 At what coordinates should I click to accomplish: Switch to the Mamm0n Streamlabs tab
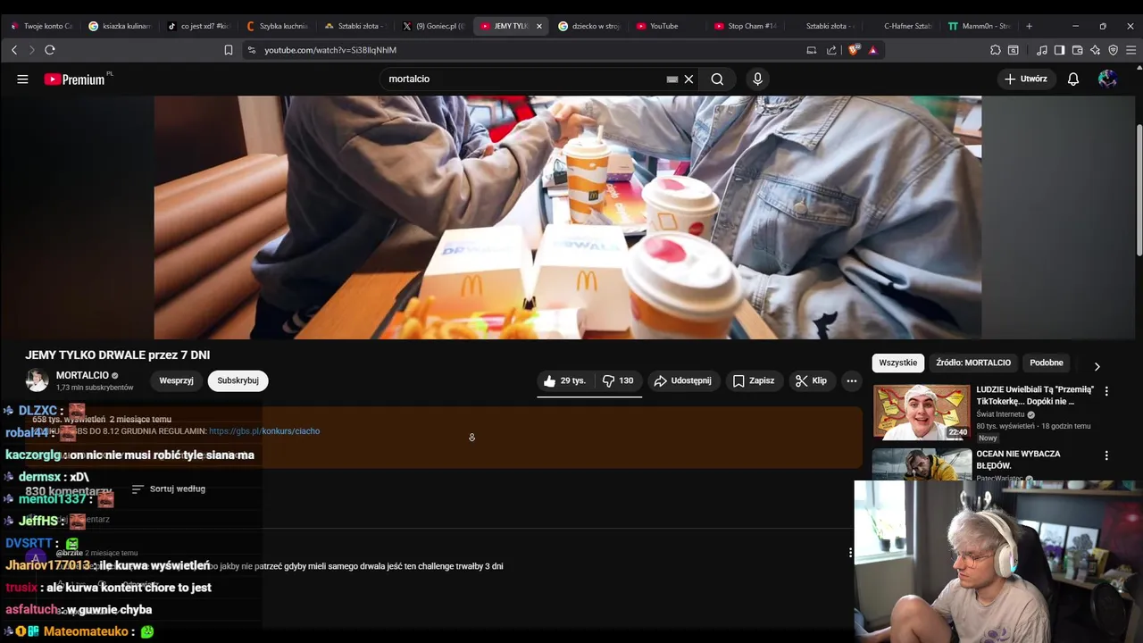[x=980, y=26]
